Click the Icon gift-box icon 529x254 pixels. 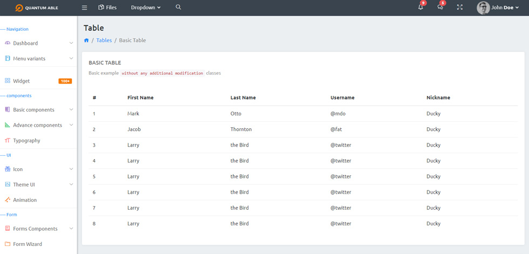pos(8,169)
